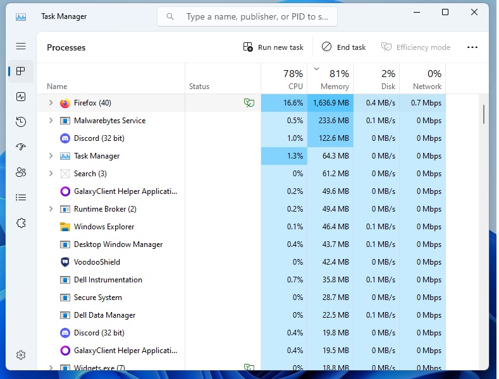The image size is (499, 379).
Task: Expand the Runtime Broker (2) group
Action: [x=51, y=209]
